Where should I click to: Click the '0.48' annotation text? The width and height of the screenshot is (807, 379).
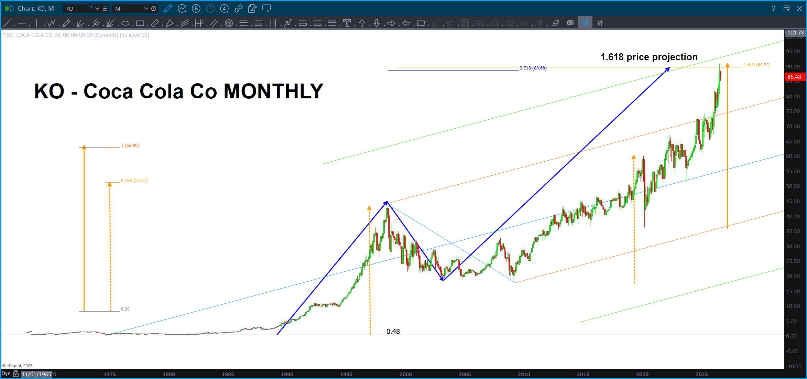[393, 332]
